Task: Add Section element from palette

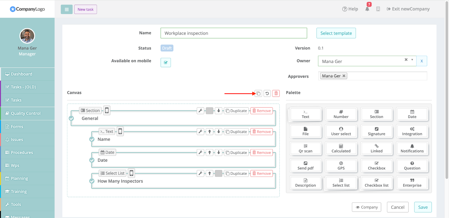Action: click(x=377, y=114)
